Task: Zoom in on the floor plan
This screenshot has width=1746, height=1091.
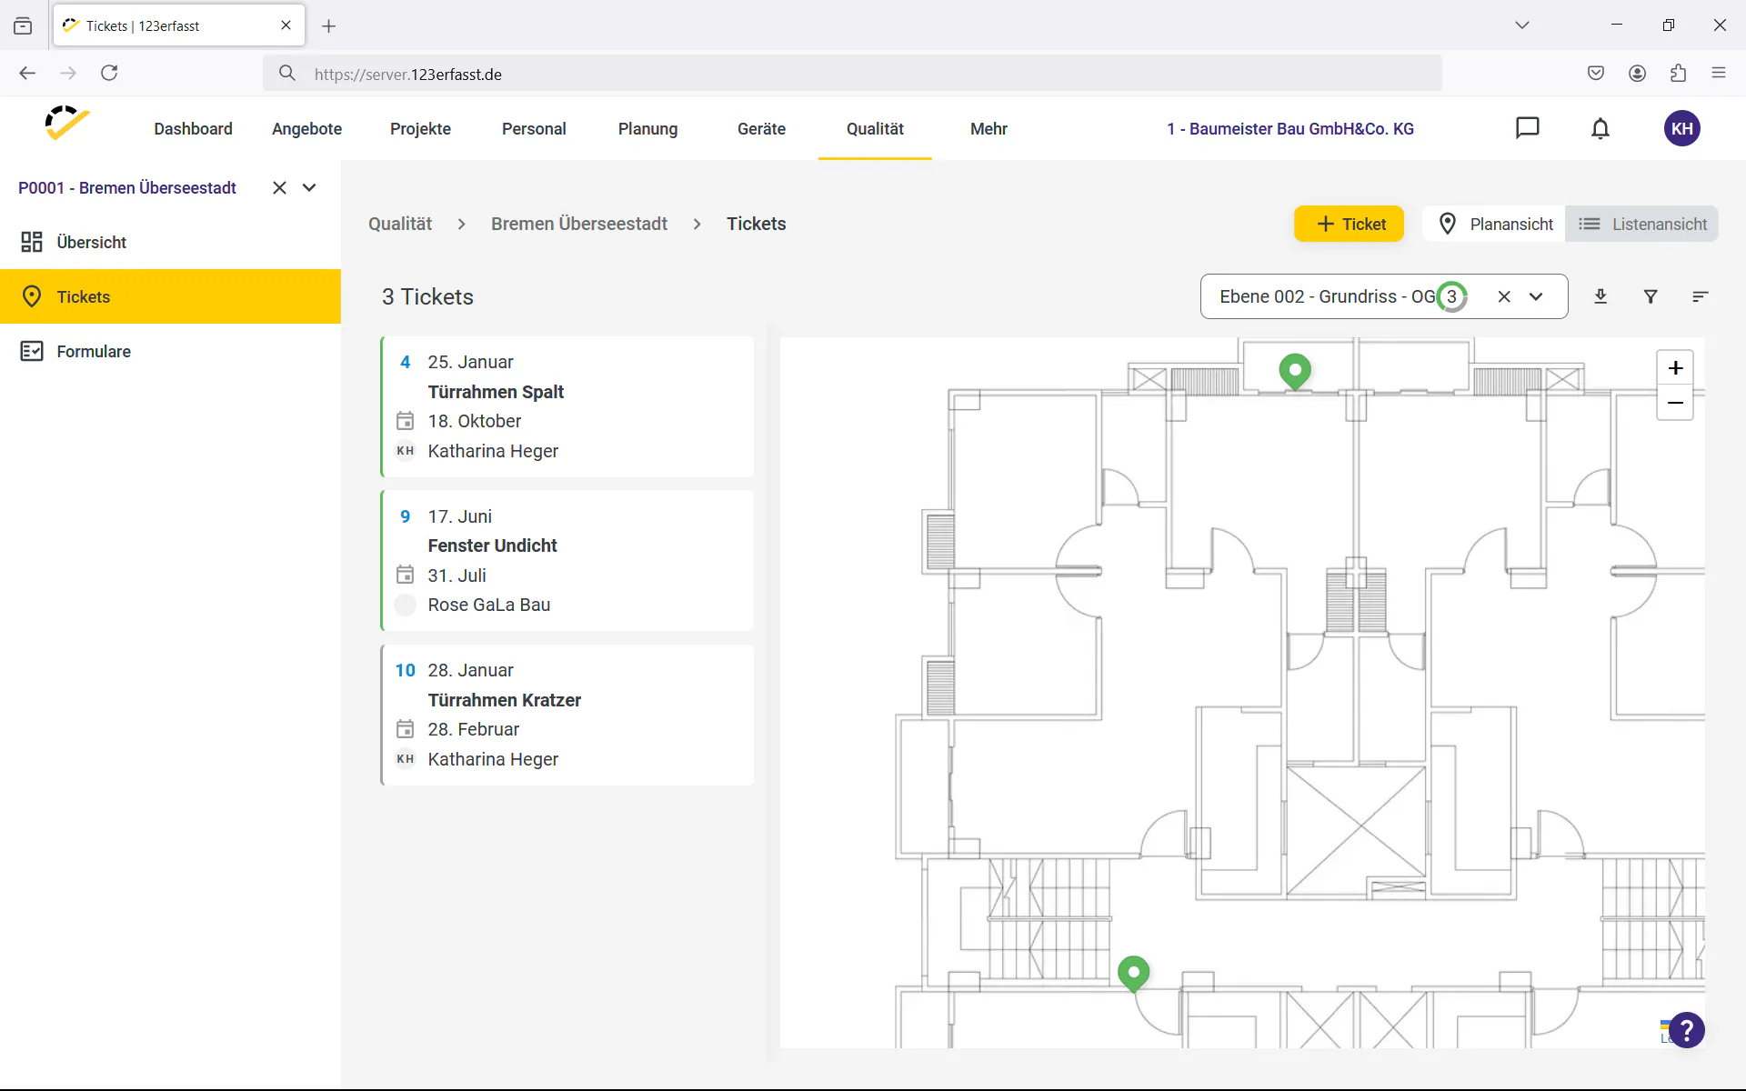Action: pyautogui.click(x=1675, y=368)
